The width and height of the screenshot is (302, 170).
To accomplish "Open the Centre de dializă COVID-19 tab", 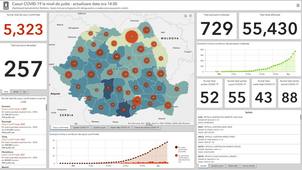I will [x=146, y=127].
